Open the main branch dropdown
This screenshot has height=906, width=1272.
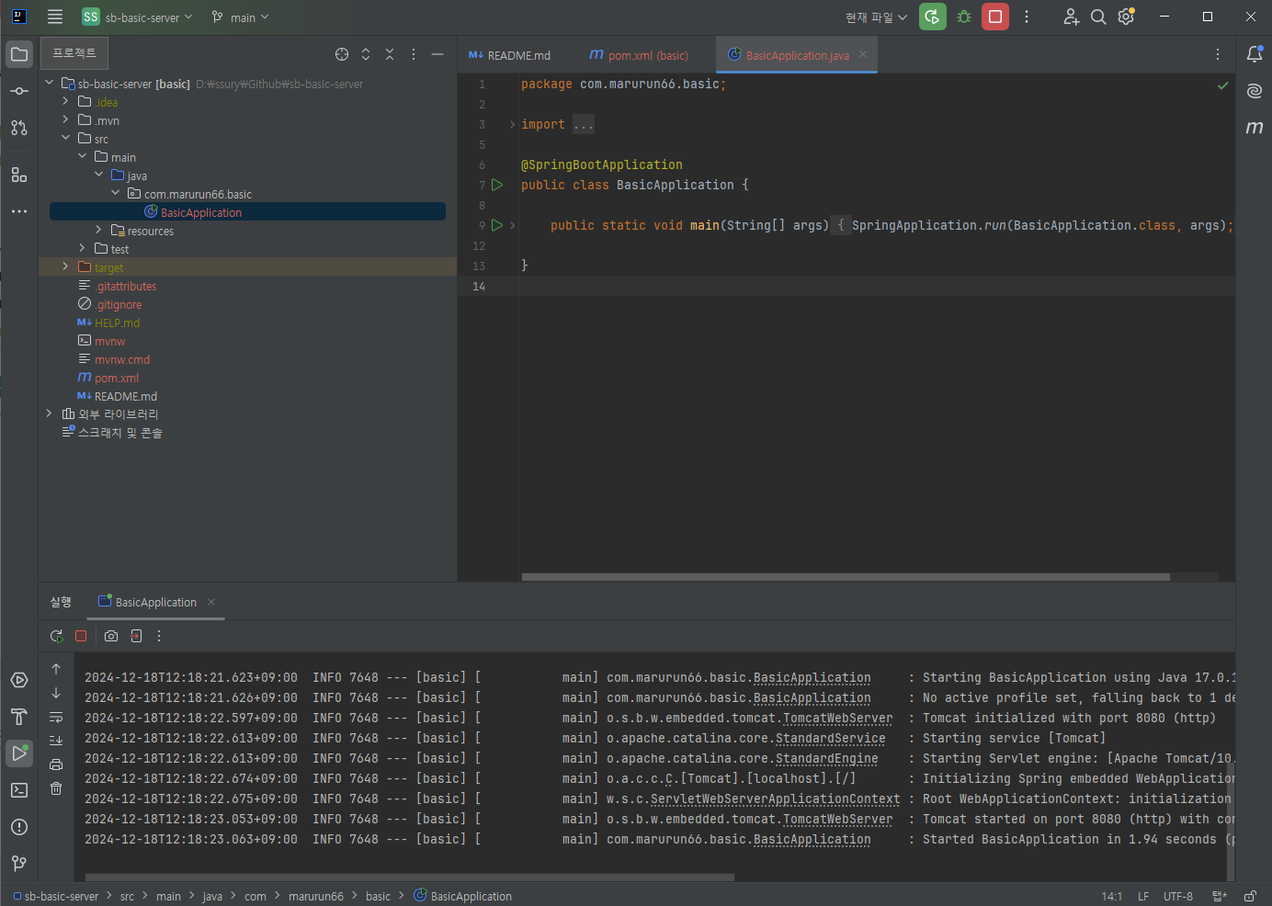pos(240,17)
